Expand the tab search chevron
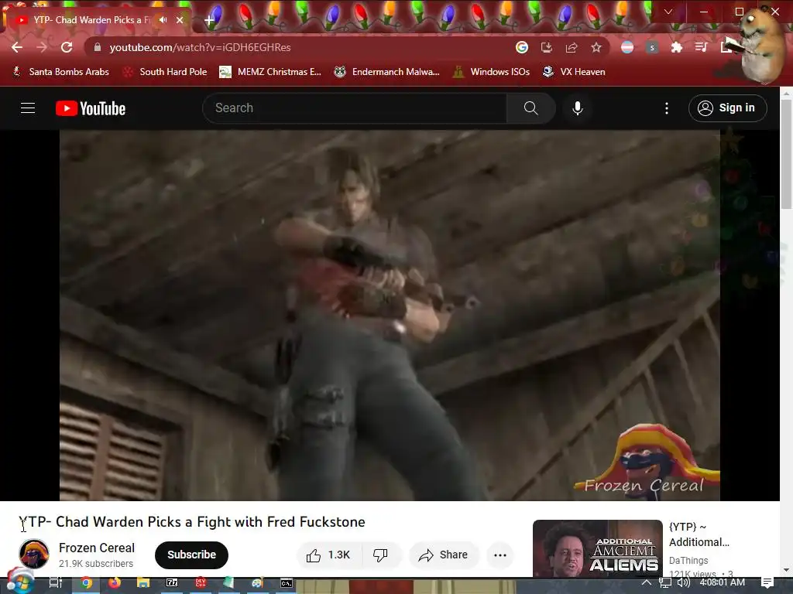Viewport: 793px width, 594px height. click(x=668, y=12)
